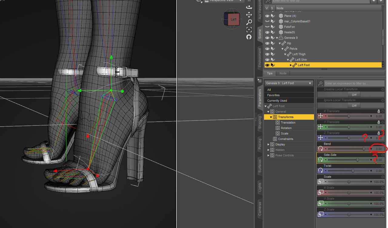Screen dimensions: 388x228
Task: Click the viewport orbit/rotate camera icon
Action: 249,7
